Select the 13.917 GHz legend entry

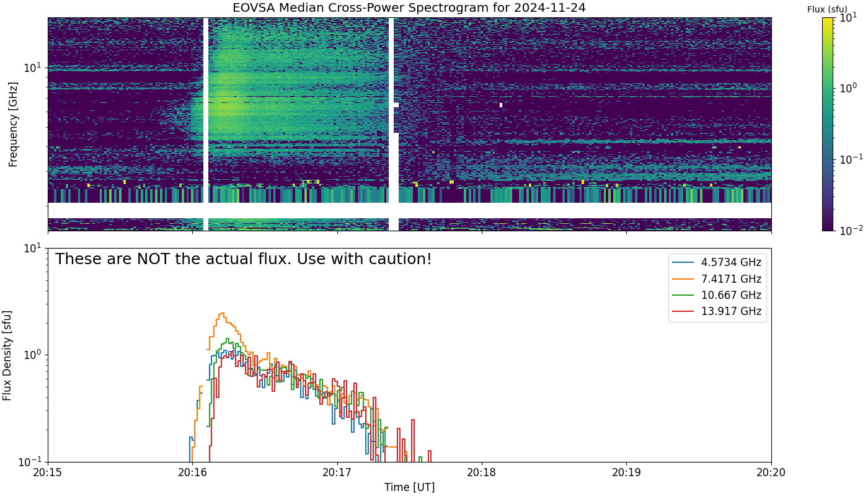717,311
